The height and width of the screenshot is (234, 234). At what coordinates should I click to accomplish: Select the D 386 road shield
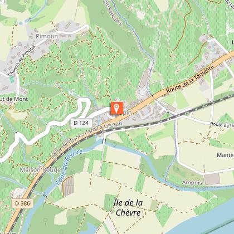click(22, 203)
